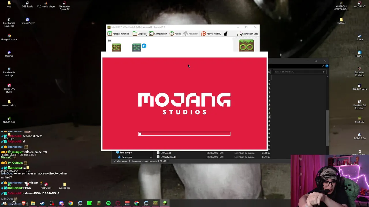This screenshot has width=369, height=207.
Task: Click Agregar instancia in MultiMC toolbar
Action: (x=118, y=34)
